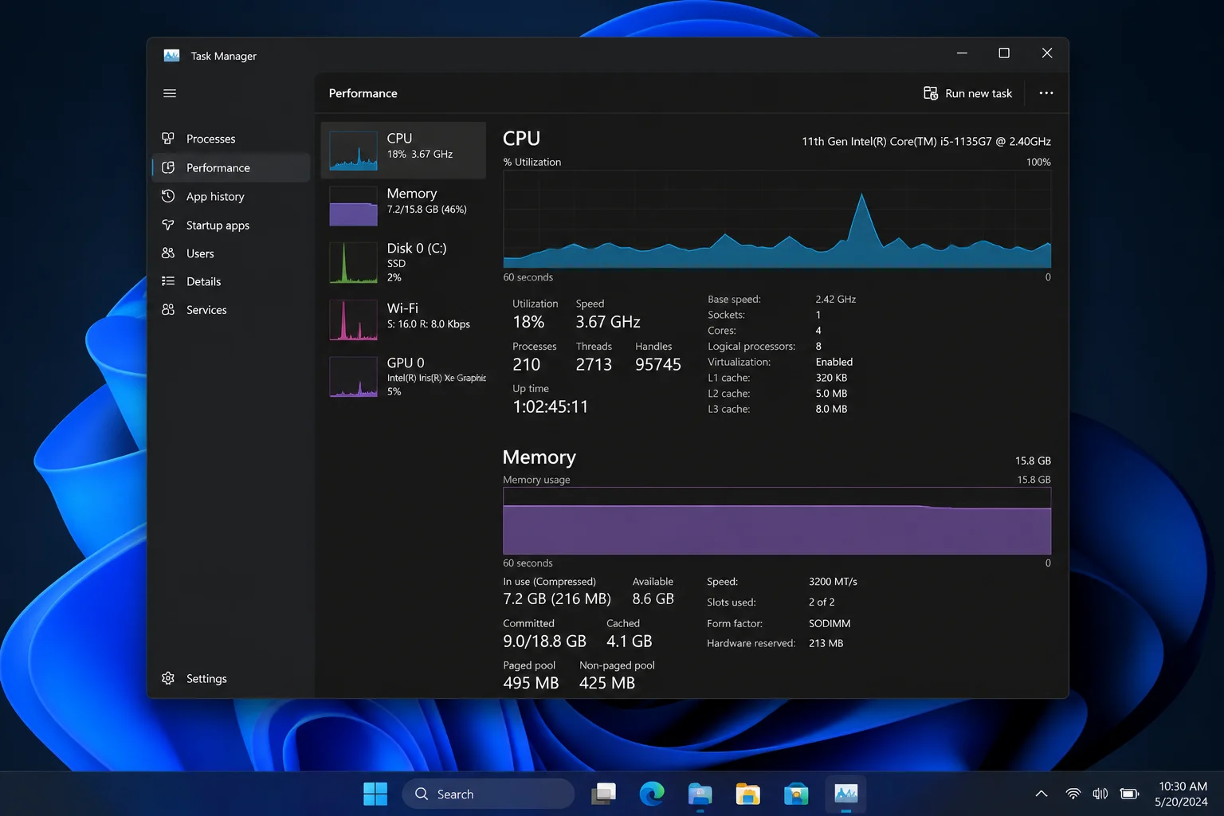
Task: Click the Settings gear icon
Action: 168,678
